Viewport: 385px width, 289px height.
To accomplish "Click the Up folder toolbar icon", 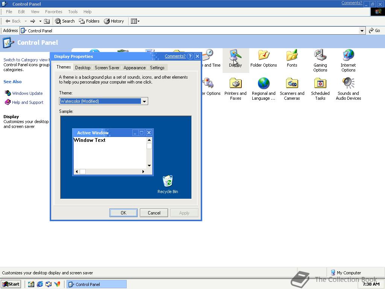I will click(47, 21).
